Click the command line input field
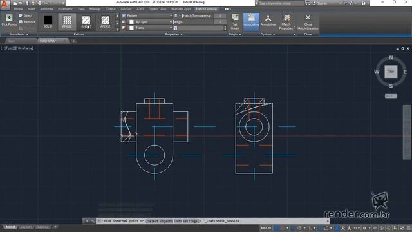The width and height of the screenshot is (412, 232). [213, 221]
